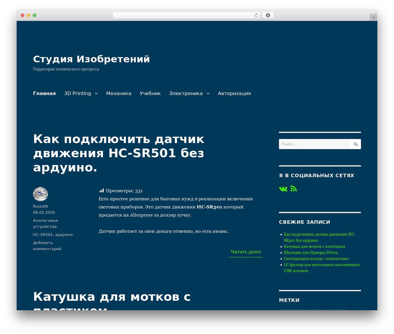Open the VK social profile icon
The image size is (394, 334).
[283, 189]
